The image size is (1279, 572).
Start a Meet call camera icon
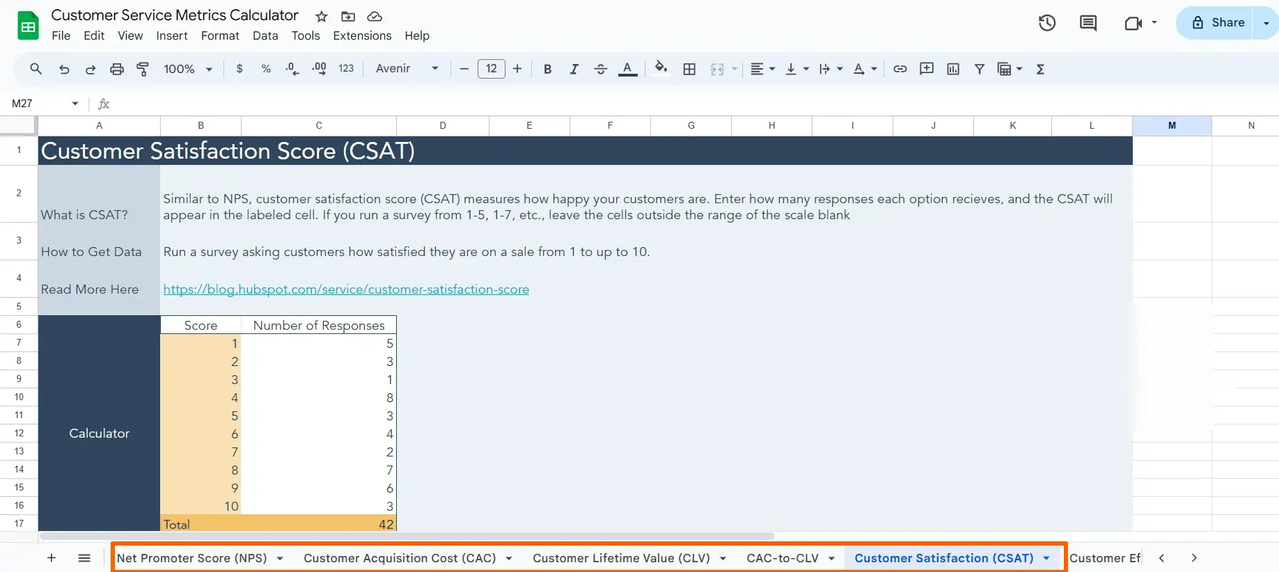[1133, 23]
